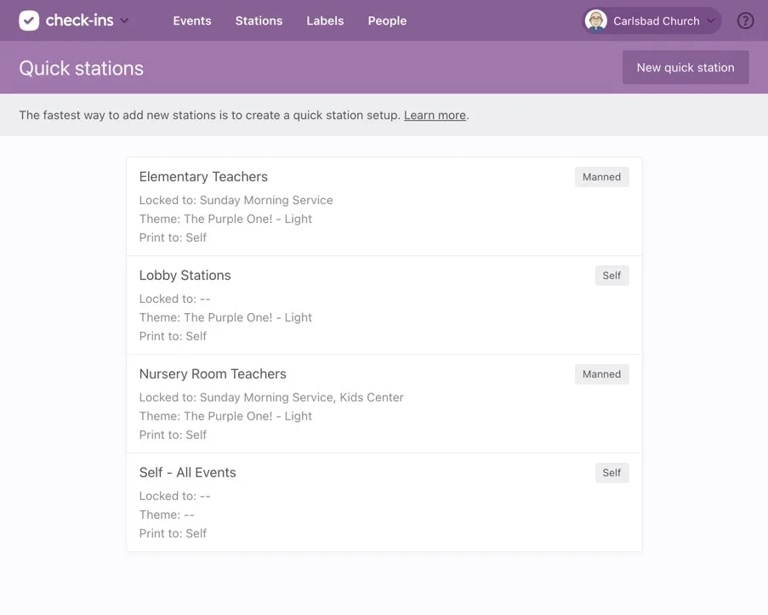Click the Self badge on Lobby Stations
Viewport: 768px width, 615px height.
point(612,276)
